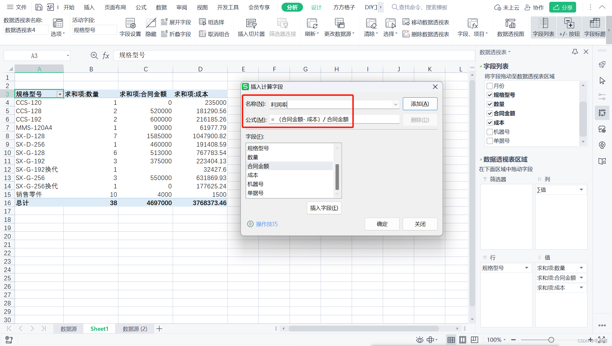Screen dimensions: 612x346
Task: Click the rocket icon in right sidebar
Action: tap(602, 64)
